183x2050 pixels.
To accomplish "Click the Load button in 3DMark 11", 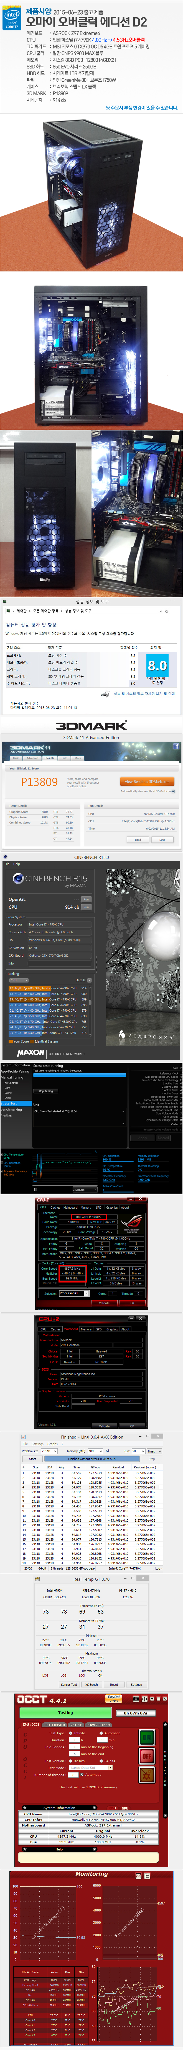I will pos(138,840).
